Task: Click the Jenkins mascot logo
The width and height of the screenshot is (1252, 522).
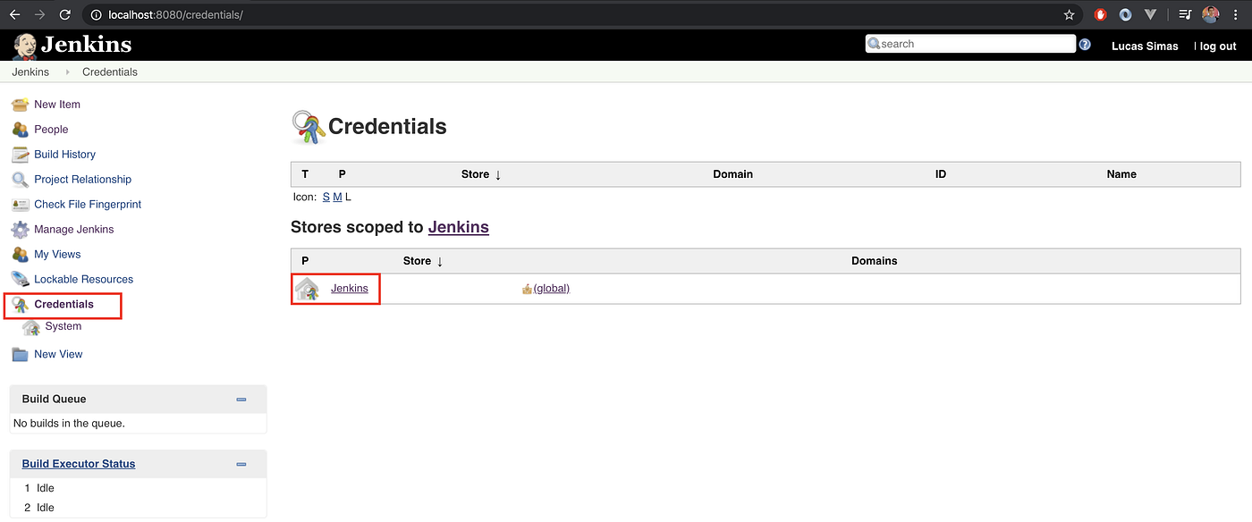Action: point(24,43)
